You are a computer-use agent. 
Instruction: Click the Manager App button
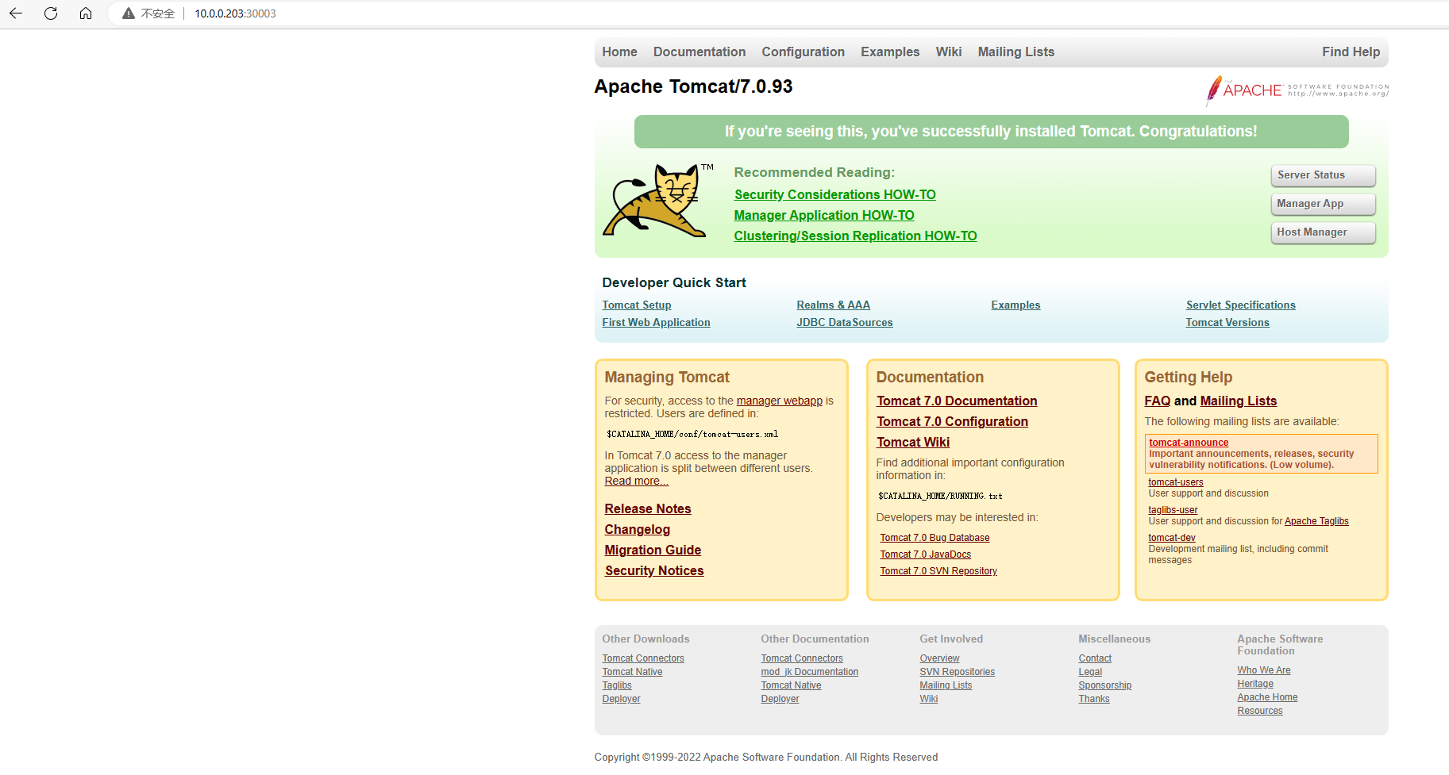coord(1323,204)
